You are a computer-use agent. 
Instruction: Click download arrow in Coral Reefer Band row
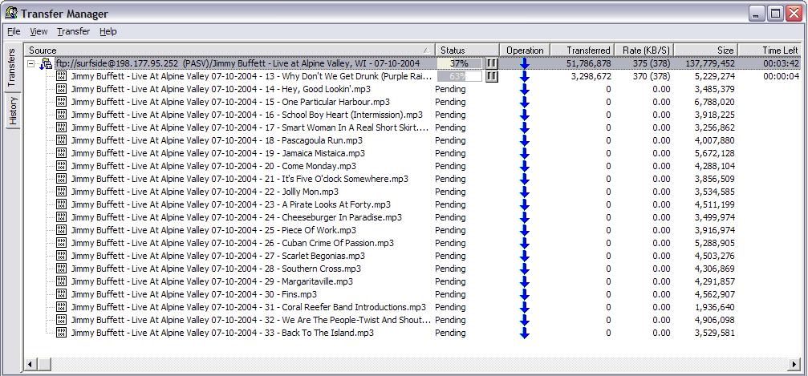click(525, 308)
